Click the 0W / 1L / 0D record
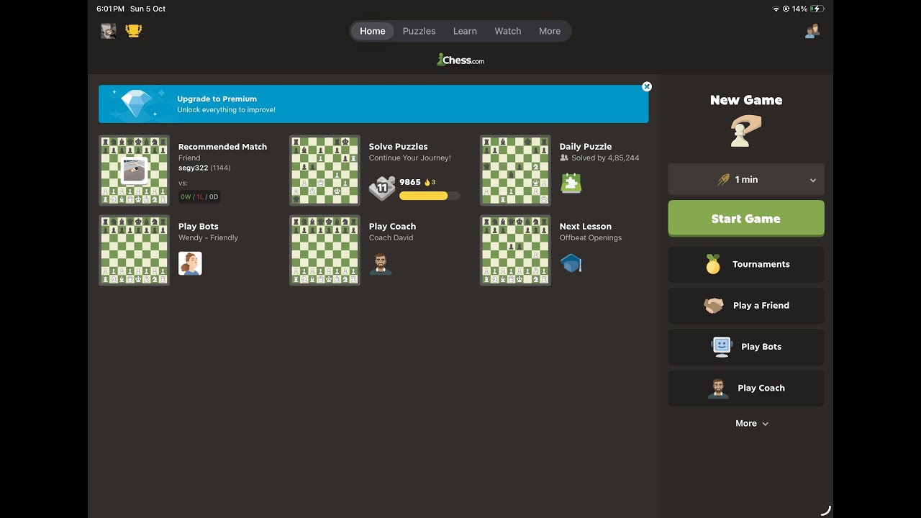This screenshot has width=921, height=518. pyautogui.click(x=199, y=196)
